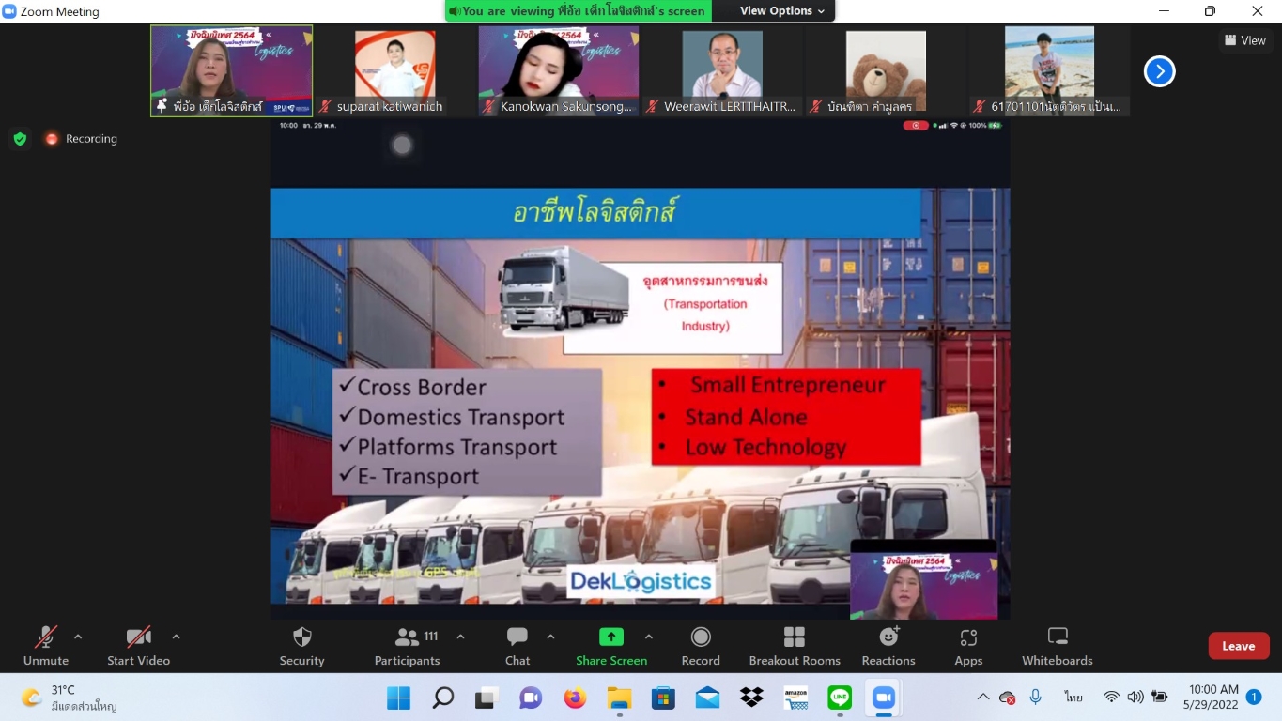This screenshot has width=1282, height=721.
Task: Open the Reactions menu
Action: coord(888,646)
